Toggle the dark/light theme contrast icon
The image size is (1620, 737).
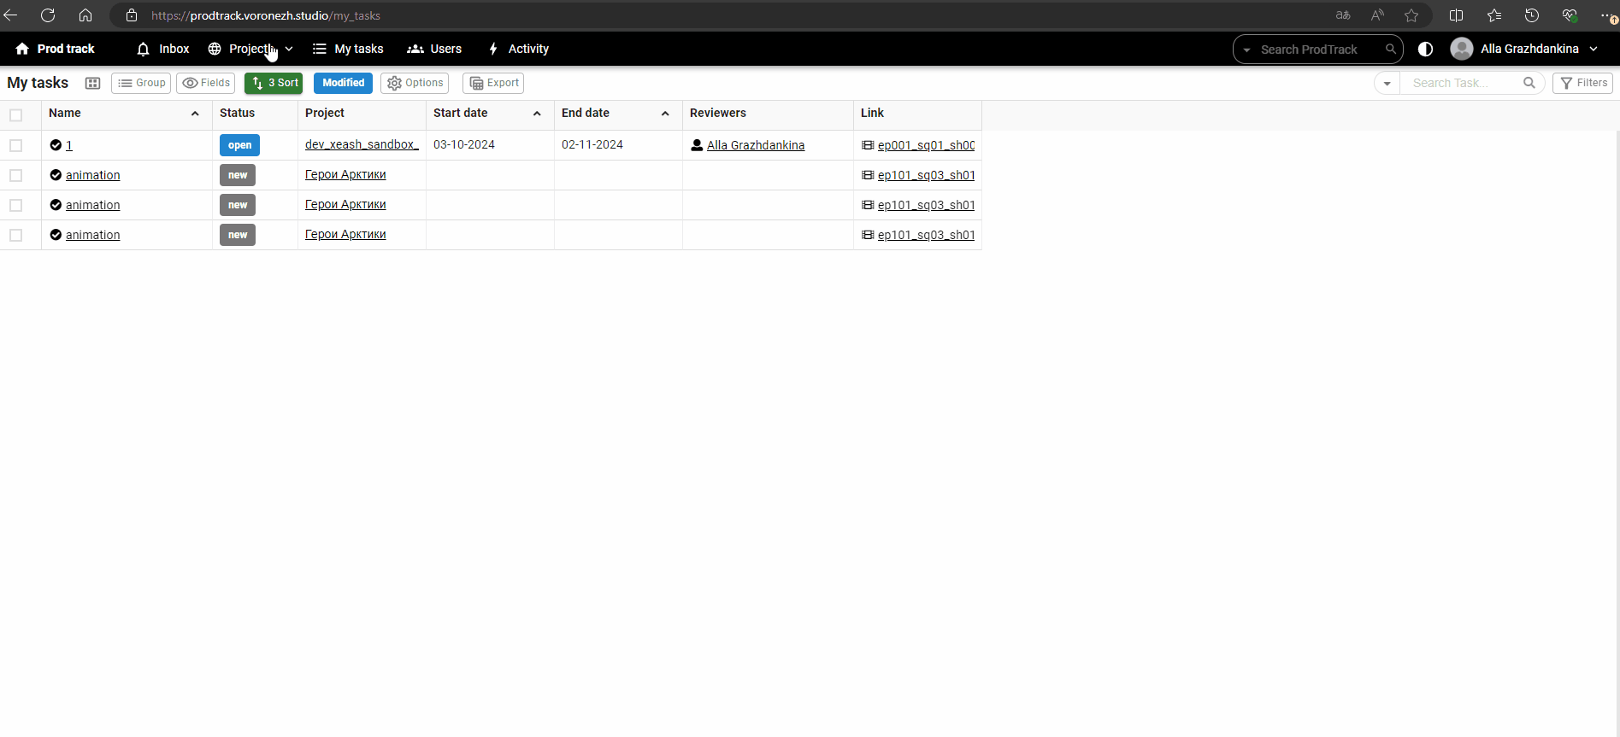(1425, 49)
